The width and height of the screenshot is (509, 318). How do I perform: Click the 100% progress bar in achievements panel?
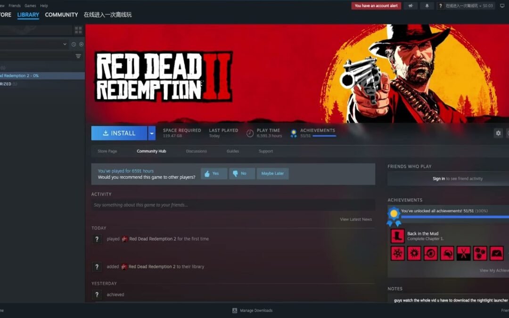point(455,217)
